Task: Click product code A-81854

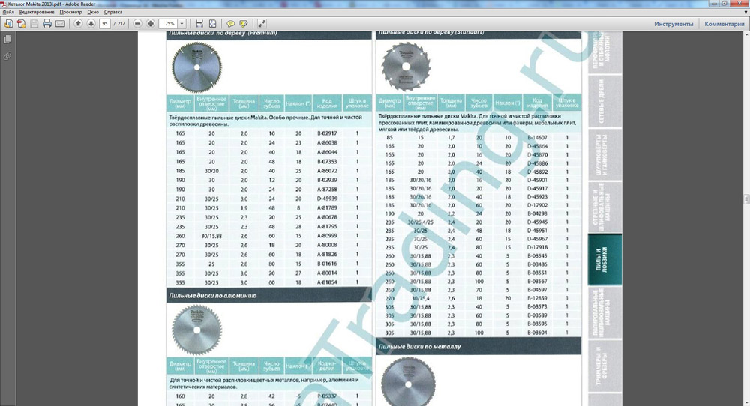Action: [x=327, y=282]
